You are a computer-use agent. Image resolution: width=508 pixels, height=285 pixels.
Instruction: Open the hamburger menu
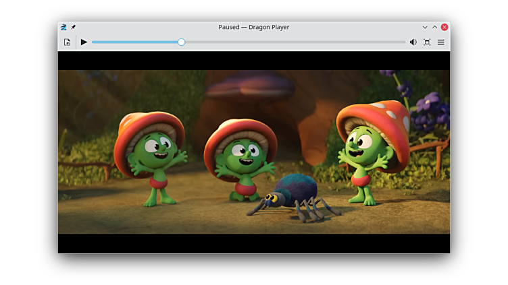click(x=441, y=42)
